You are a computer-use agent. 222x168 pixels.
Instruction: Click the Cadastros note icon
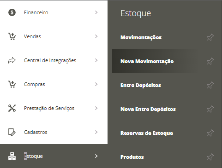(12, 132)
